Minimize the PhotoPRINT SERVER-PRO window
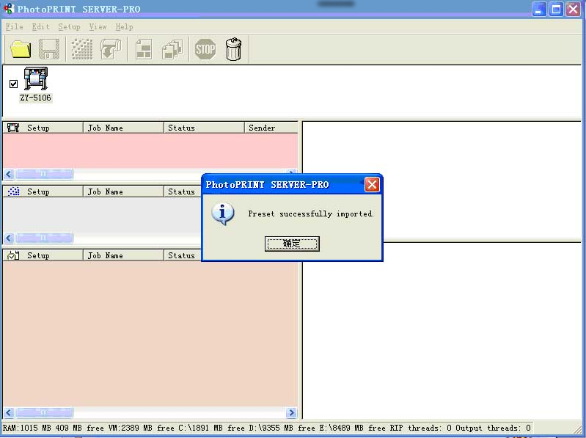The height and width of the screenshot is (438, 586). tap(539, 9)
